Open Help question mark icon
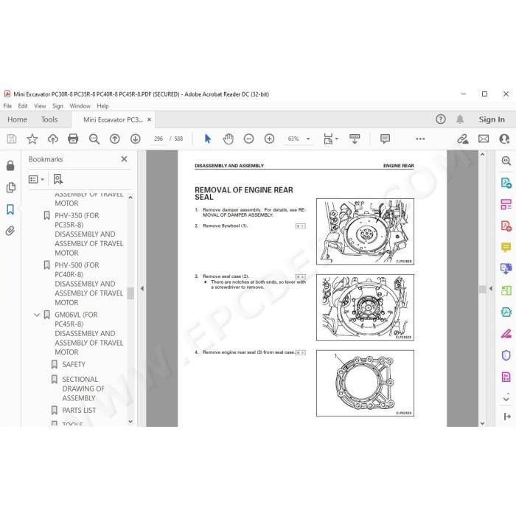The height and width of the screenshot is (516, 516). click(441, 119)
